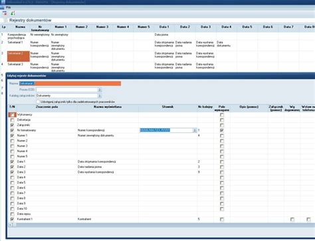Image resolution: width=315 pixels, height=241 pixels.
Task: Click 'Data wpisu' field label
Action: 24,214
